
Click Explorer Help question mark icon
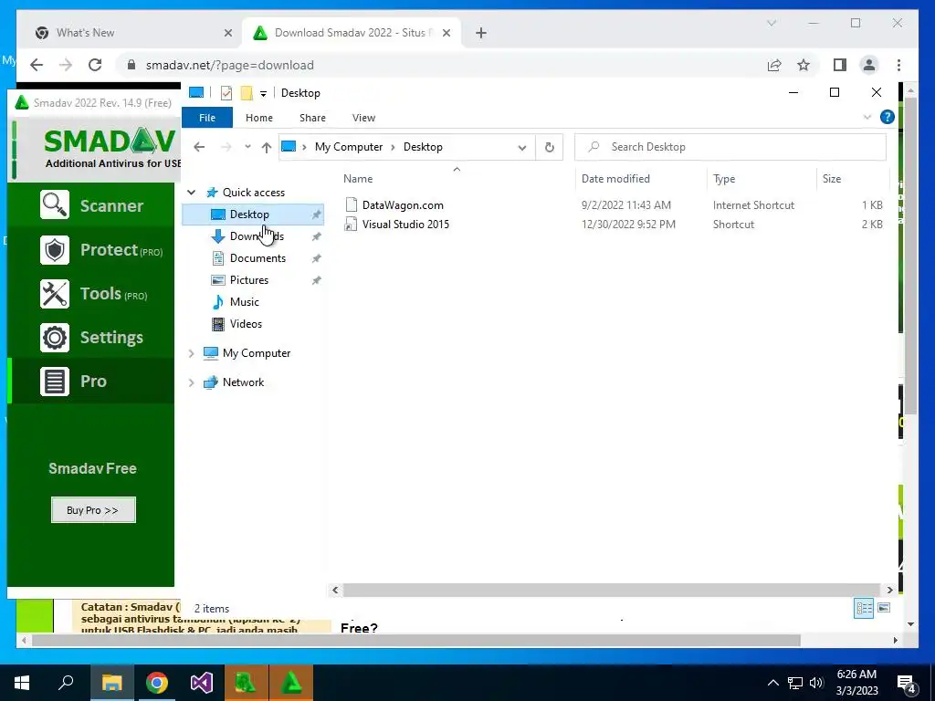pos(887,118)
